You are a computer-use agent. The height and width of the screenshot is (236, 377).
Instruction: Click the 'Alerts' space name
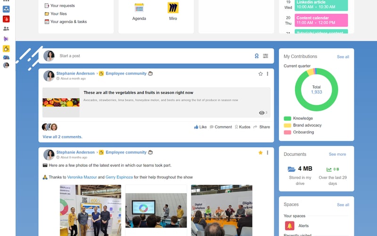click(x=303, y=226)
